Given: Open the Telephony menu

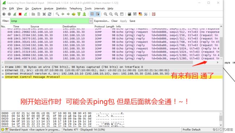Looking at the screenshot, I should 76,9.
